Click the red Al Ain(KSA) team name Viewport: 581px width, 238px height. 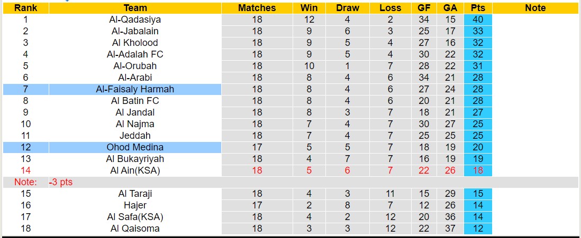(x=135, y=170)
